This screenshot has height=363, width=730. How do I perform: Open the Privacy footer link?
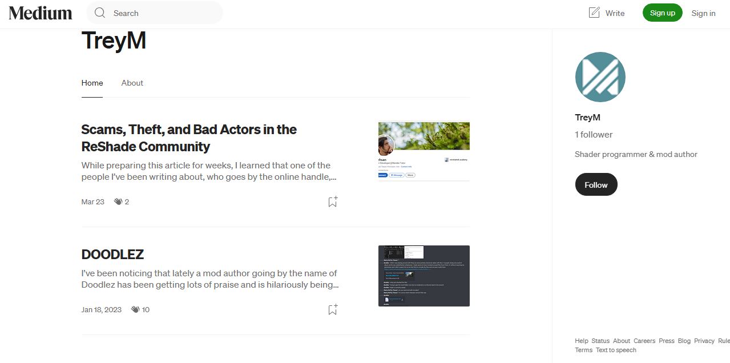point(704,341)
